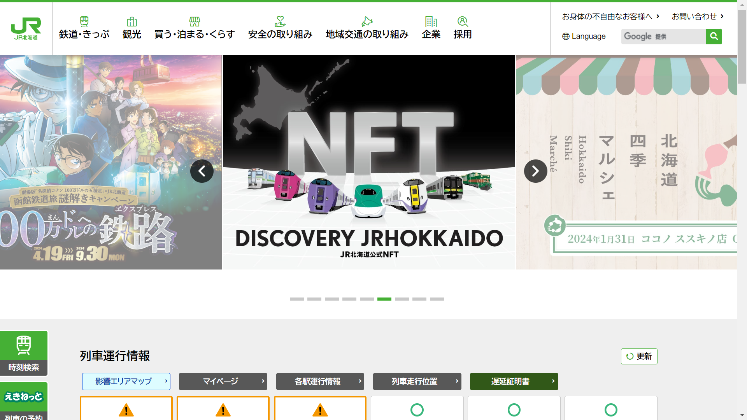Click the scrollbar down arrow

click(742, 415)
